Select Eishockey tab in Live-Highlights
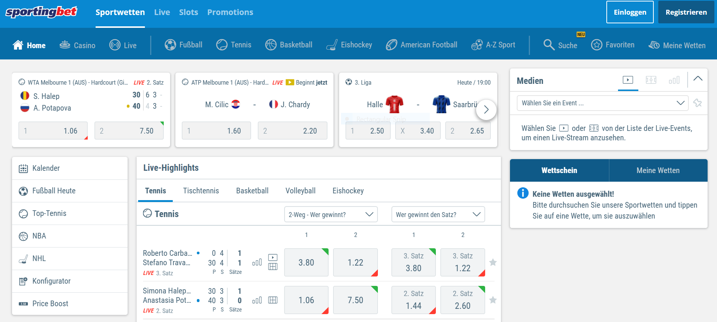 coord(348,191)
